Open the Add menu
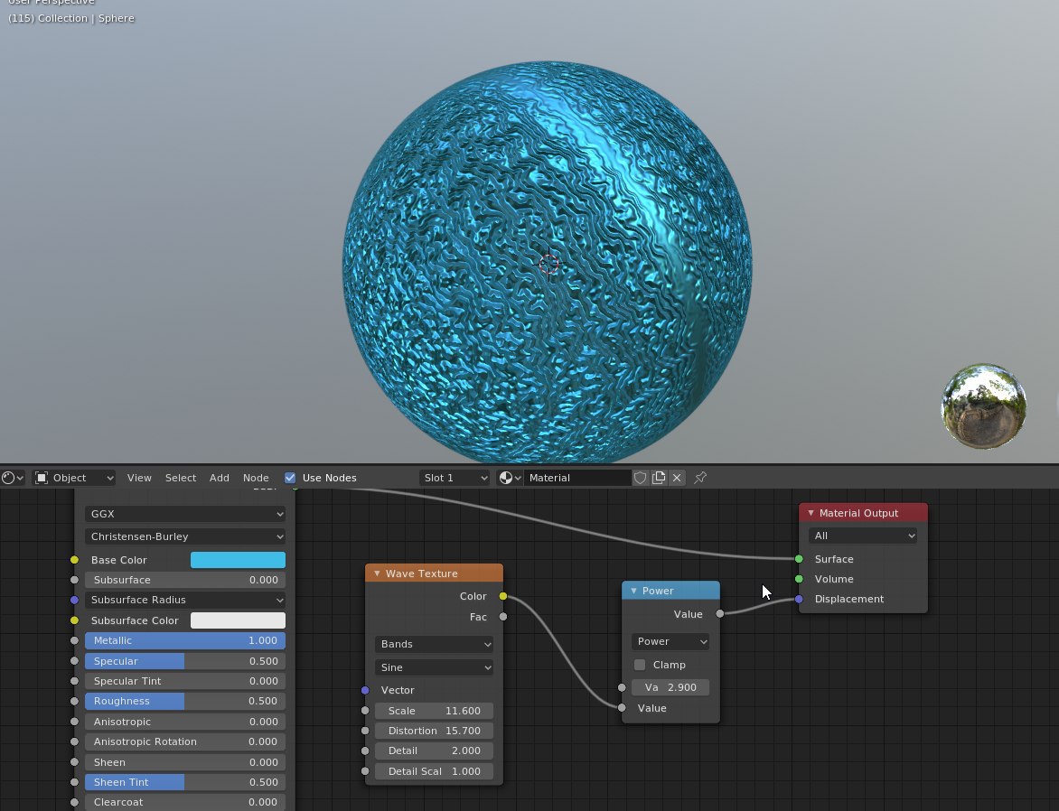 219,478
